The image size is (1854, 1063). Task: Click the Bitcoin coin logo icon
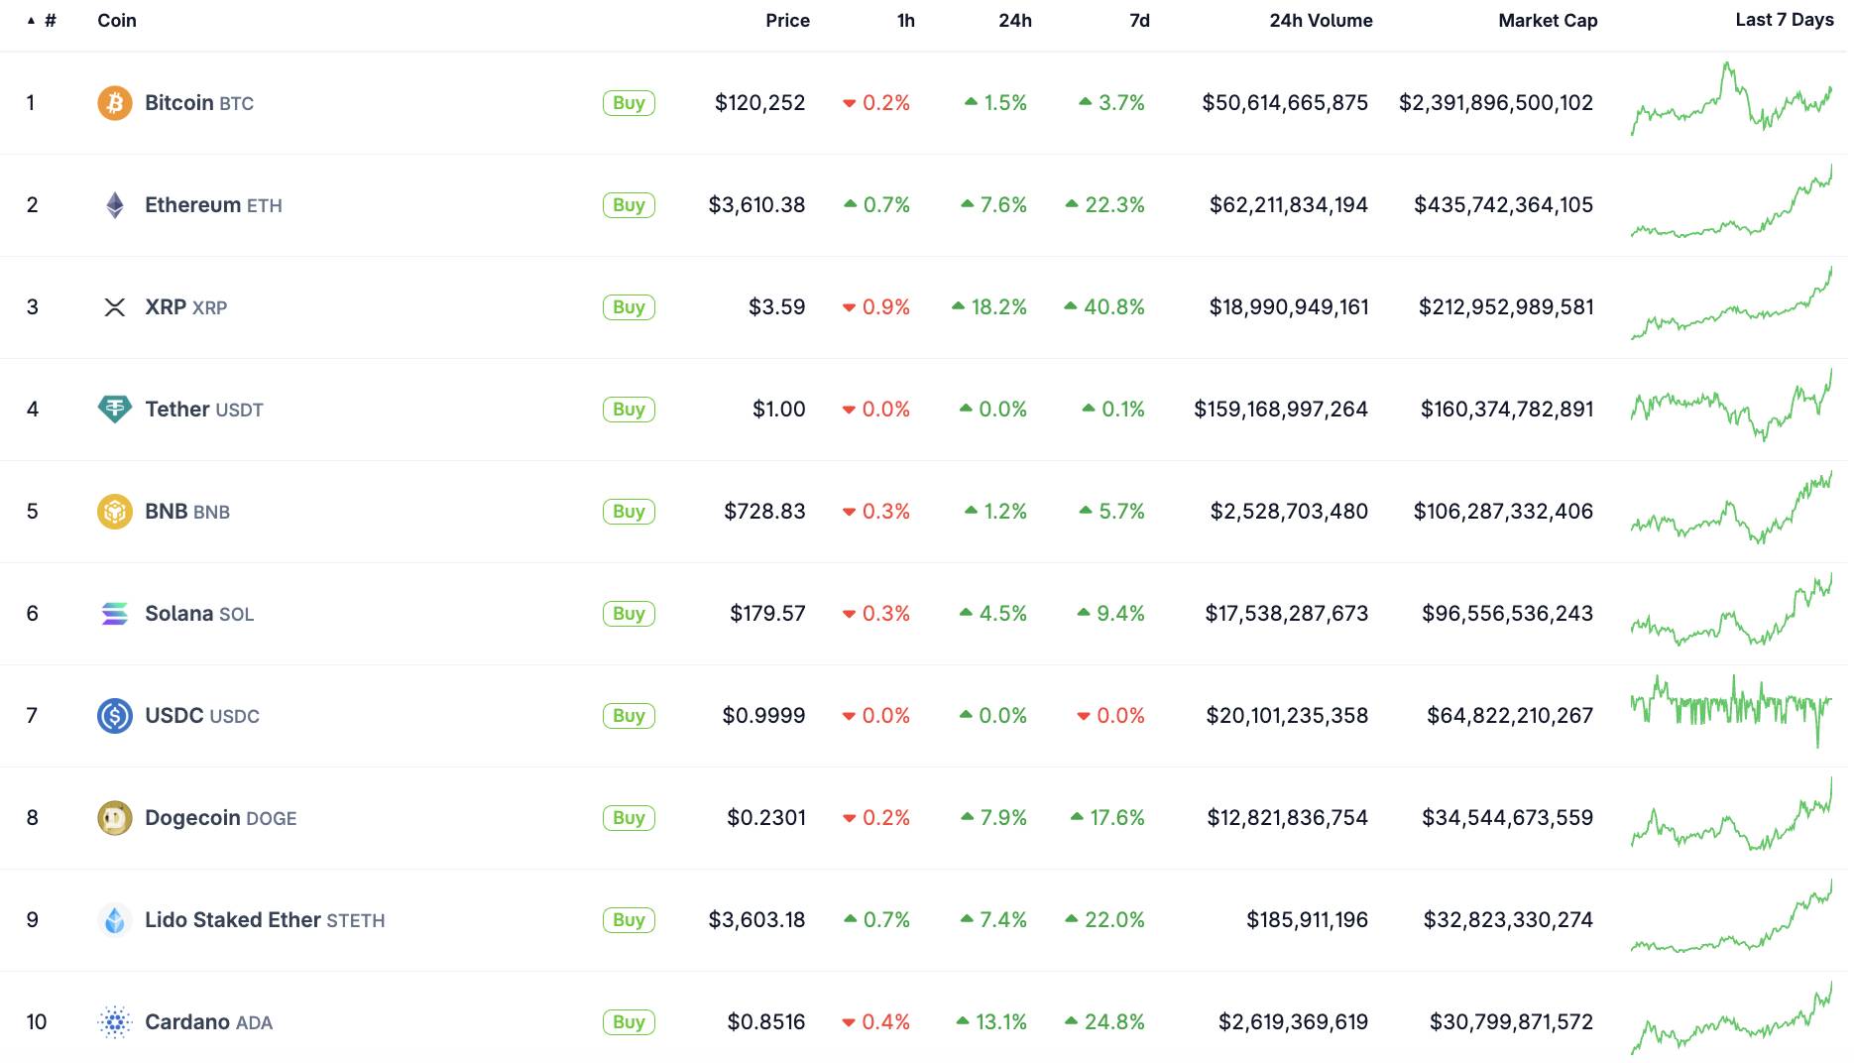115,103
